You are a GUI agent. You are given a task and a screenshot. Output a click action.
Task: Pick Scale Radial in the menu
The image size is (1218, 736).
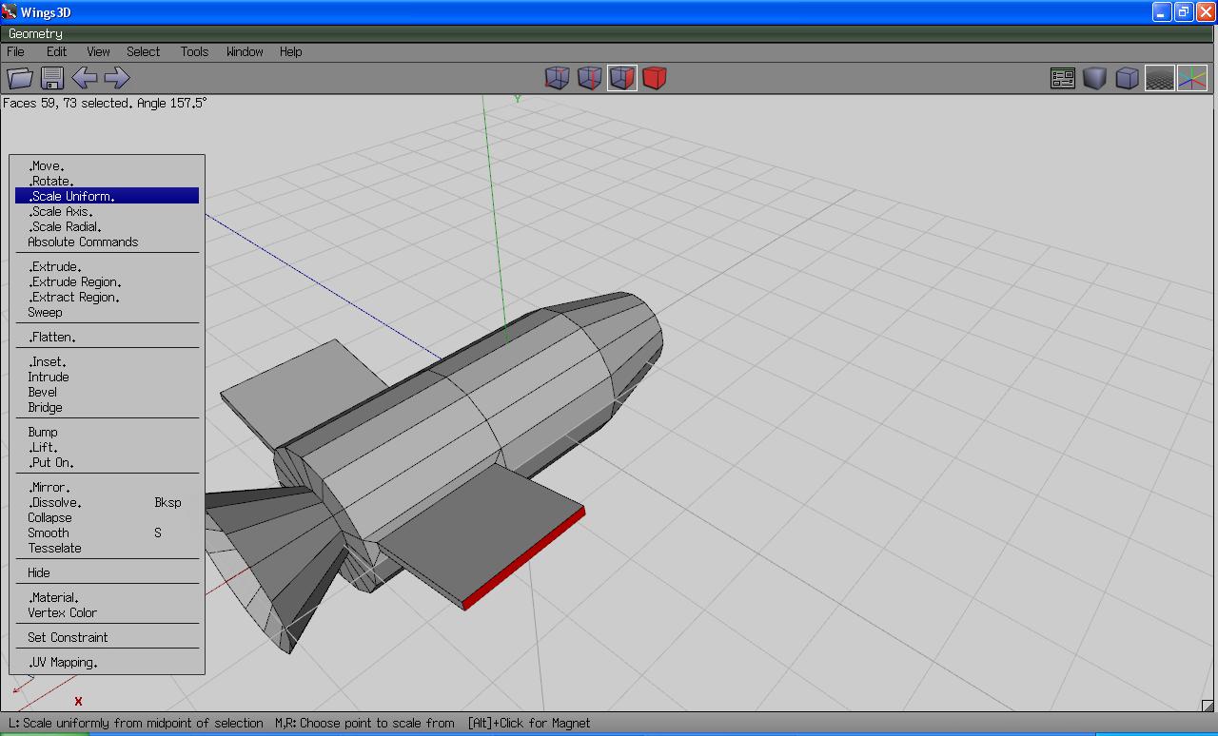[x=107, y=226]
